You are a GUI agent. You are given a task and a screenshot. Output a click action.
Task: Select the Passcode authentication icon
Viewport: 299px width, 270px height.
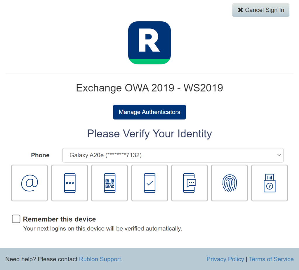[x=69, y=183]
